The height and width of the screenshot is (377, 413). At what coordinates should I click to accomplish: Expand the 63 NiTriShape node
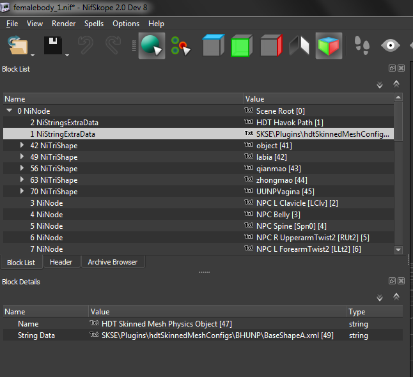coord(22,180)
